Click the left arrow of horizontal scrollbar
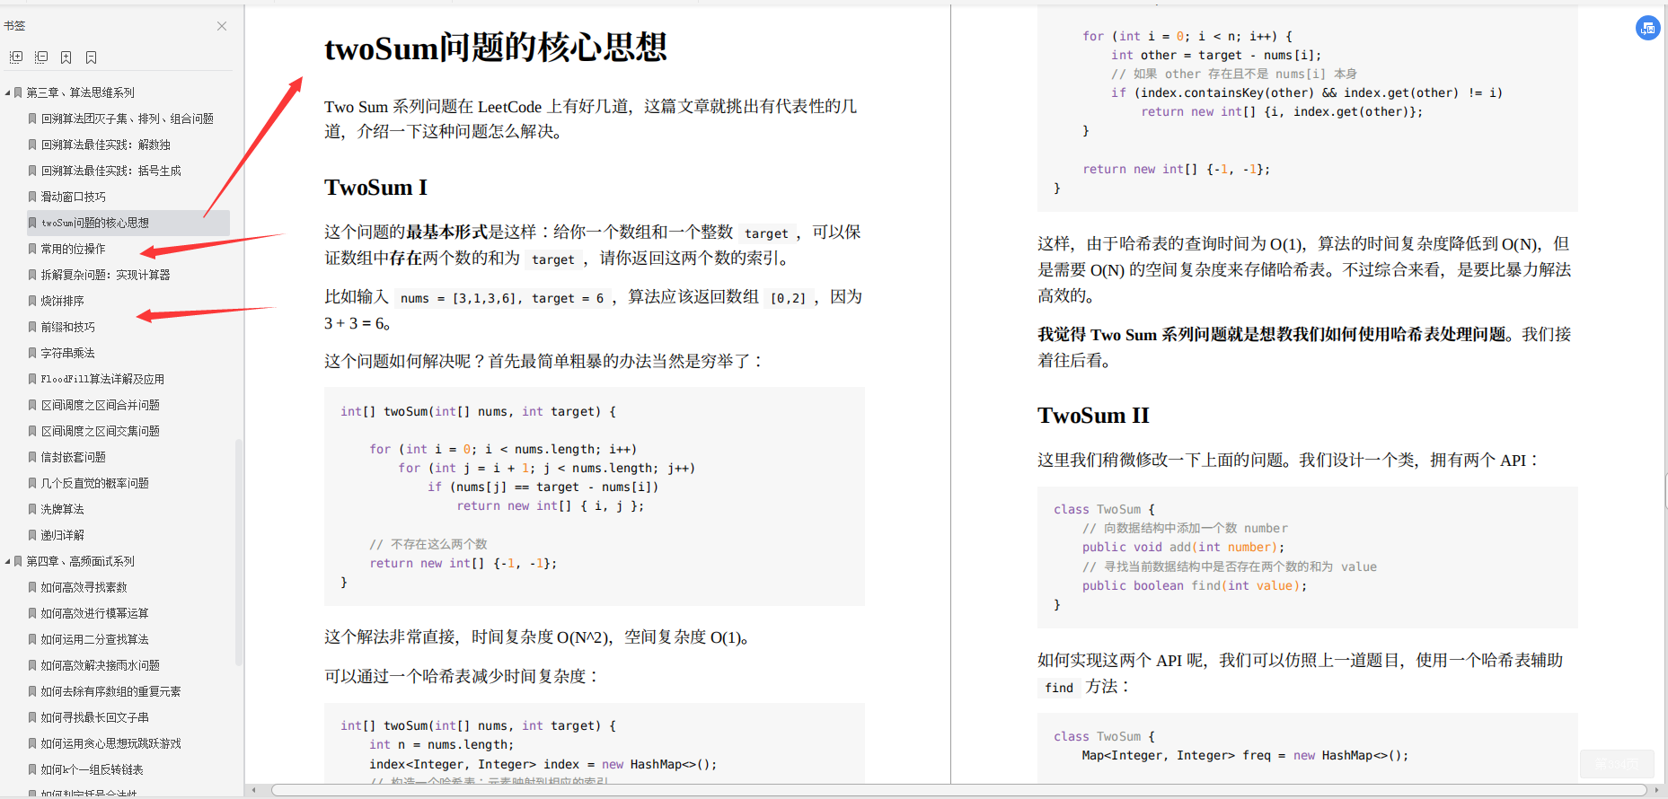The width and height of the screenshot is (1668, 799). (254, 790)
